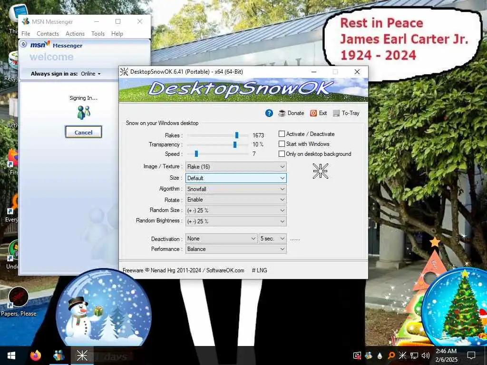Viewport: 487px width, 365px height.
Task: Adjust the Flakes slider handle
Action: tap(237, 135)
